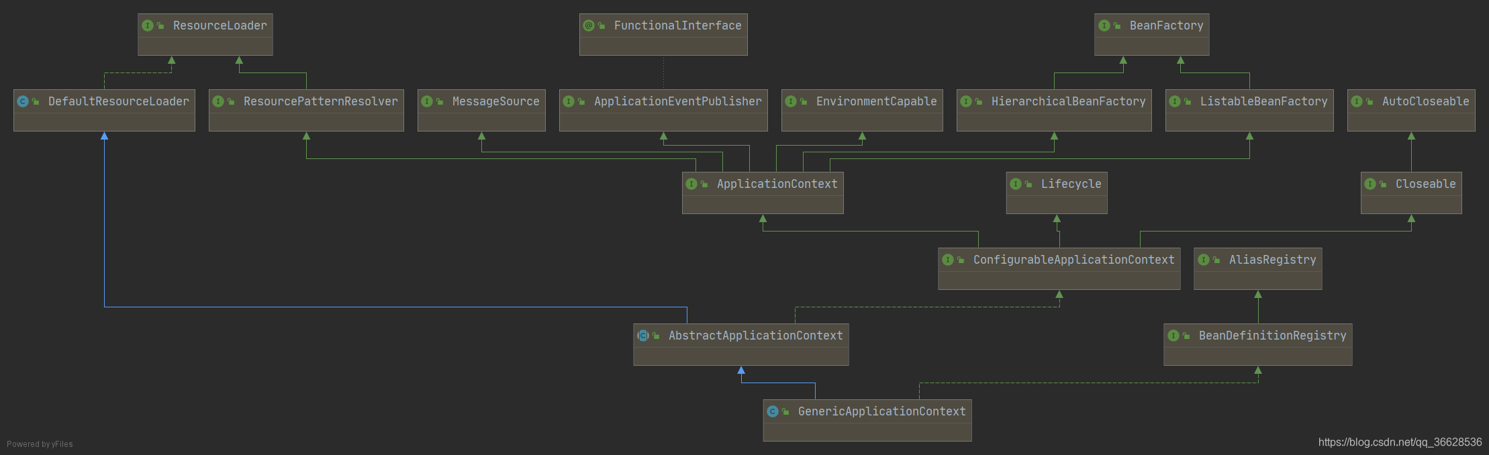This screenshot has width=1489, height=455.
Task: Click the interface icon of ResourcePatternResolver node
Action: click(218, 101)
